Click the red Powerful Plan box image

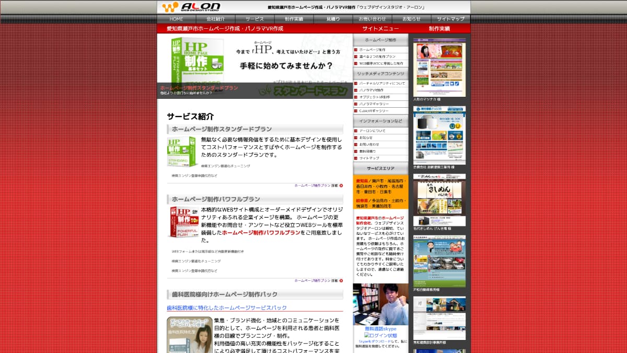[182, 222]
